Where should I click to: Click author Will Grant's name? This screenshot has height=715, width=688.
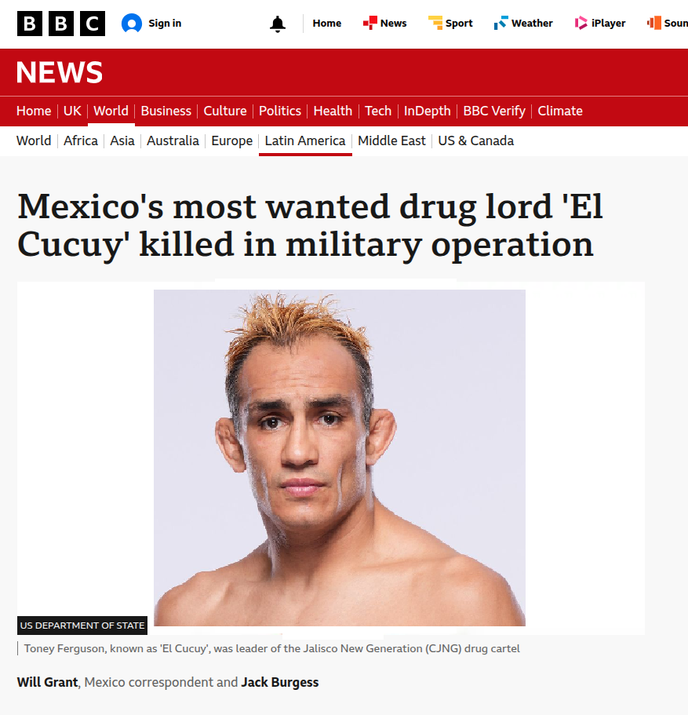47,682
